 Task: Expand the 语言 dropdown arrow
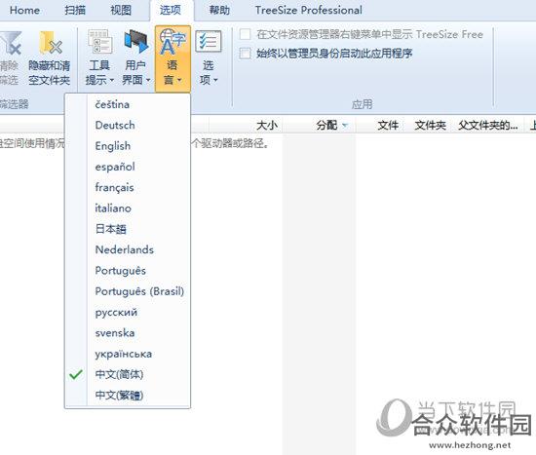point(179,80)
